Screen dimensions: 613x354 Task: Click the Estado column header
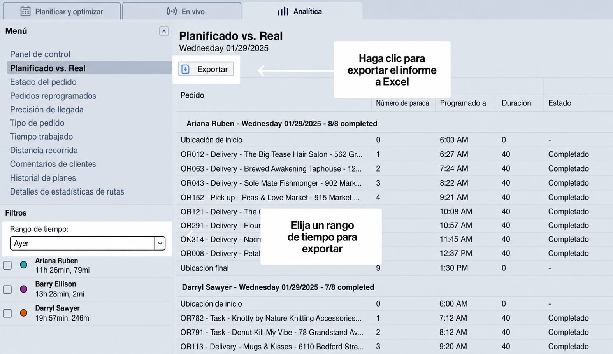(560, 103)
